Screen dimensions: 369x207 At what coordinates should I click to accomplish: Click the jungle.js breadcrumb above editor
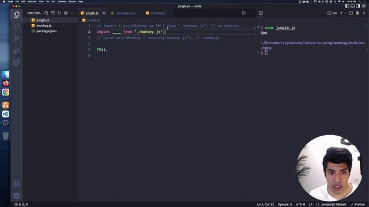pyautogui.click(x=91, y=20)
